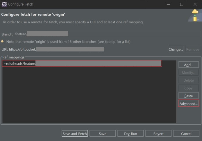
Task: Click Save and Fetch
Action: [75, 133]
